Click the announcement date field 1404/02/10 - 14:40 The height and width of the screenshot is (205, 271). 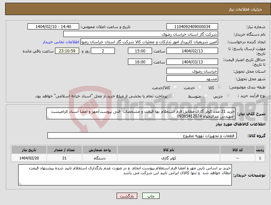pyautogui.click(x=53, y=26)
